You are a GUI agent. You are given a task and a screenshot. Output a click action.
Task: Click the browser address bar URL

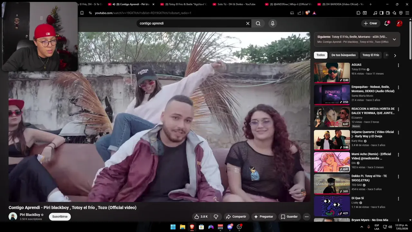click(x=143, y=13)
